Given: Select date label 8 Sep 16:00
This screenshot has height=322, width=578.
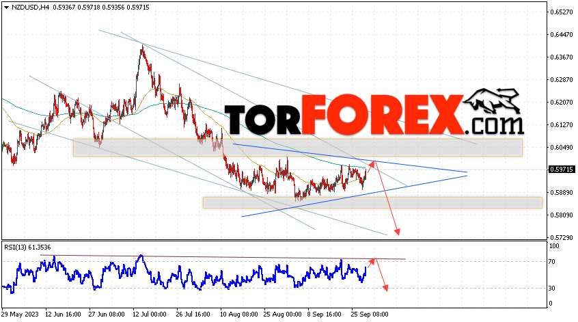Looking at the screenshot, I should (x=325, y=314).
